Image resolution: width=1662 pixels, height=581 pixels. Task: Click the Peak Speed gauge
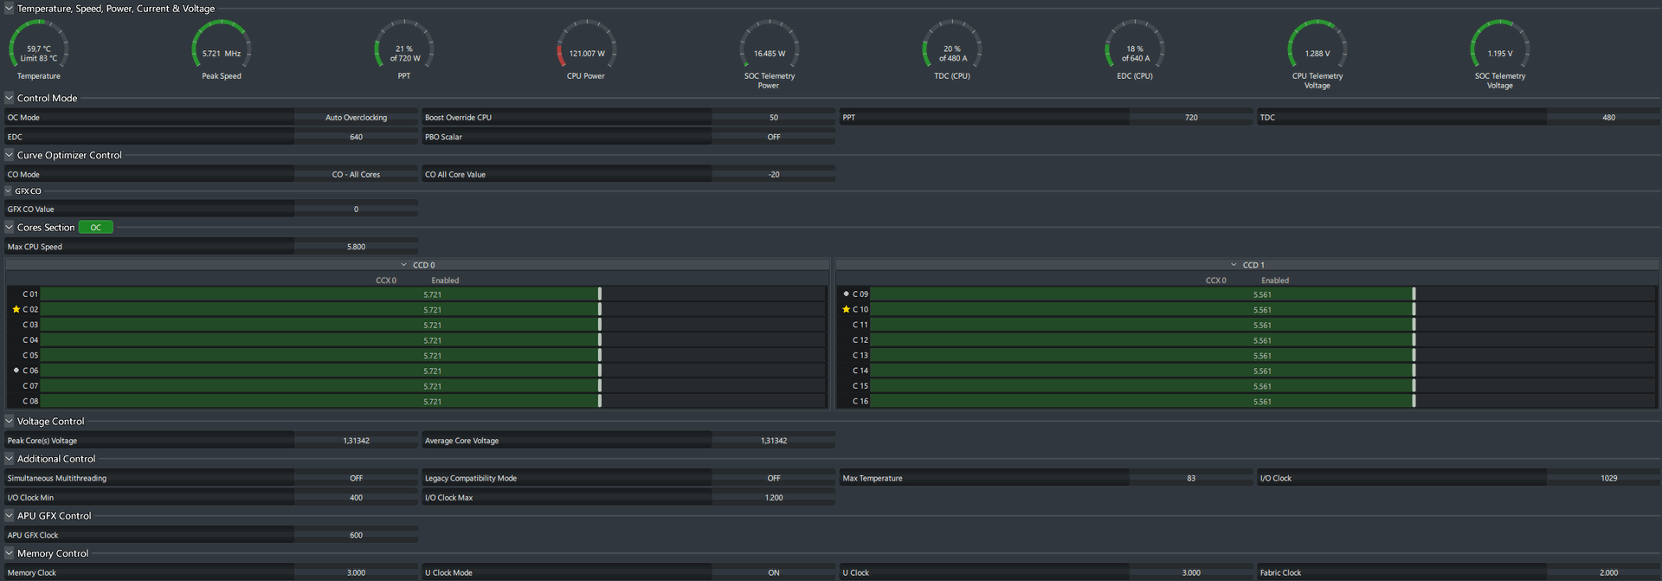coord(222,48)
